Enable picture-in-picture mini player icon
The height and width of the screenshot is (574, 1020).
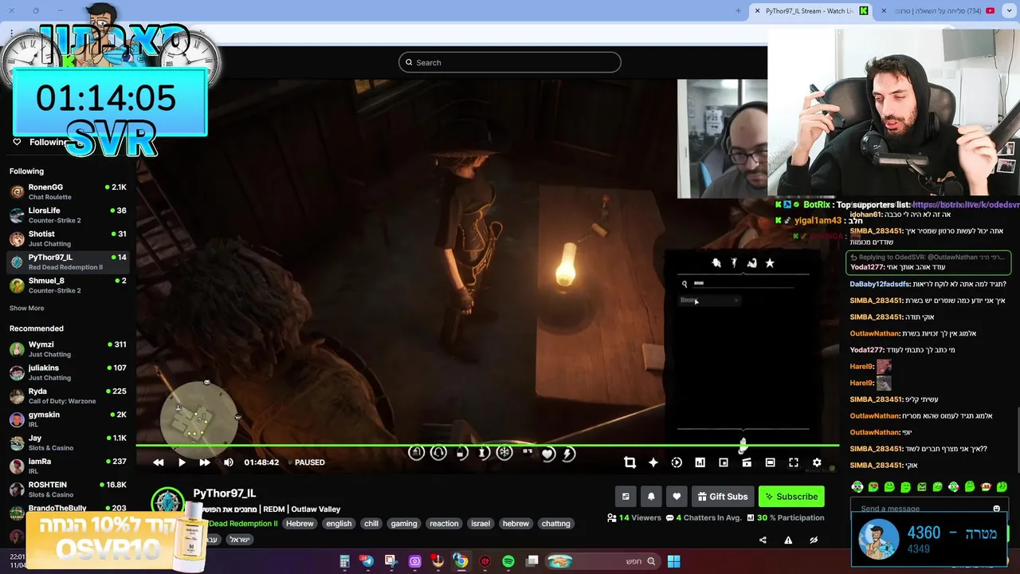(724, 462)
